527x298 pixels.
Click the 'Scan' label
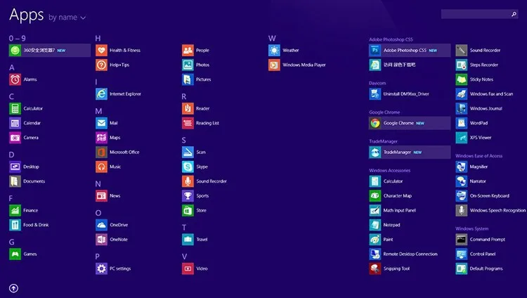tap(201, 152)
